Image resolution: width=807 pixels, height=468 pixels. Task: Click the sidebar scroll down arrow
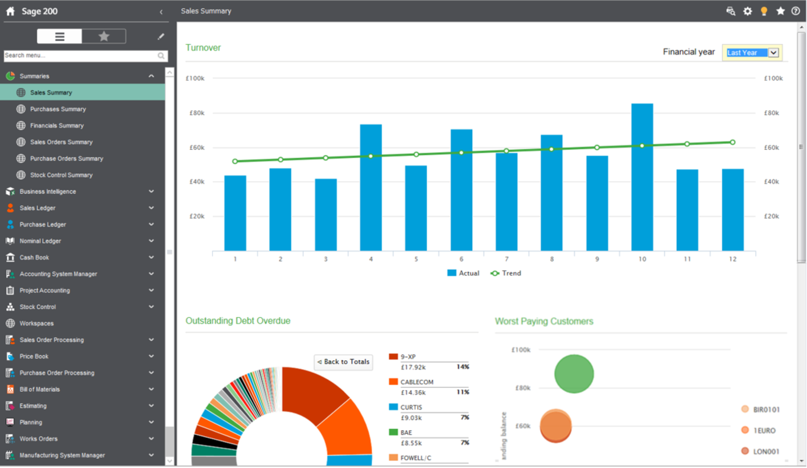[170, 461]
